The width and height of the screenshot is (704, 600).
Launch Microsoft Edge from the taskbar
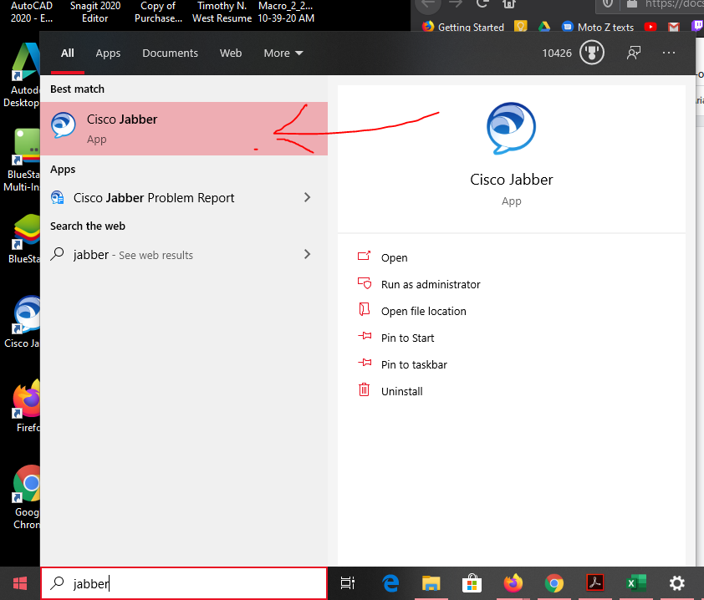pos(390,583)
